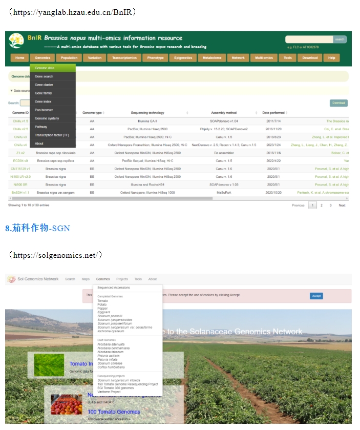
Task: Open the Home menu in BnIR
Action: (20, 58)
